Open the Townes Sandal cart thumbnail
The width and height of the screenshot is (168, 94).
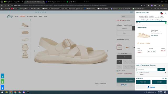click(x=144, y=35)
